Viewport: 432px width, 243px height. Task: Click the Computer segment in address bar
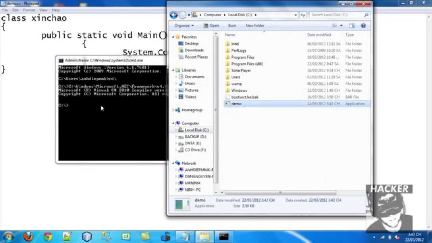212,15
